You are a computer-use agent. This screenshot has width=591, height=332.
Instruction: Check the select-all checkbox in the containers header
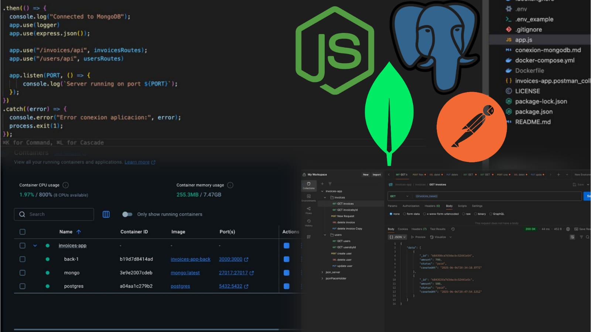(23, 232)
